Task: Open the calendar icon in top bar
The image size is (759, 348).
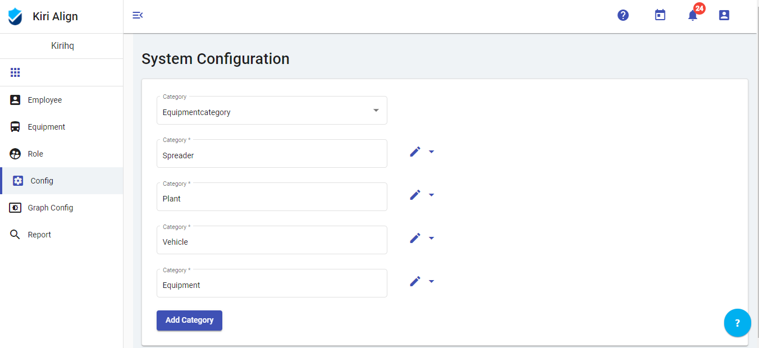Action: [x=660, y=15]
